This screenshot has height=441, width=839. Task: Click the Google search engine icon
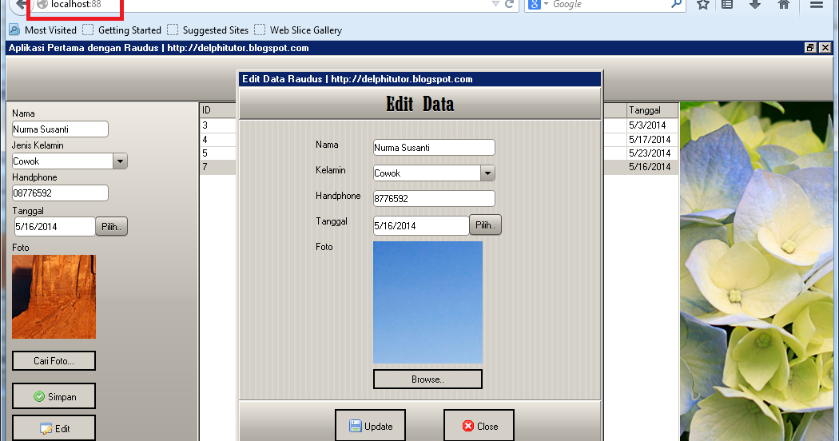(x=535, y=4)
